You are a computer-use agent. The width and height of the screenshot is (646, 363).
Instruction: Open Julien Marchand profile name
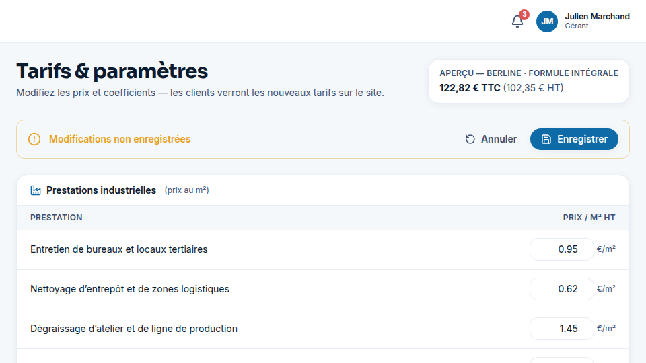(x=597, y=16)
